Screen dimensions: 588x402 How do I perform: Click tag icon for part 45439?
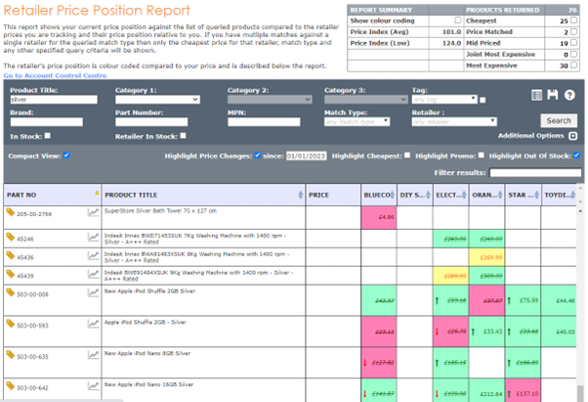click(x=11, y=274)
